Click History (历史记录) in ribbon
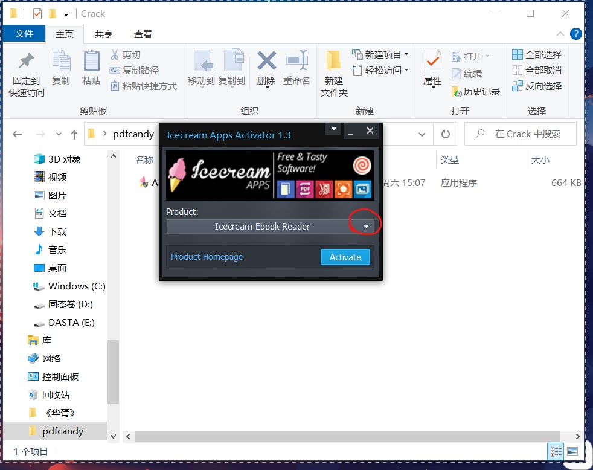The image size is (593, 470). (476, 92)
